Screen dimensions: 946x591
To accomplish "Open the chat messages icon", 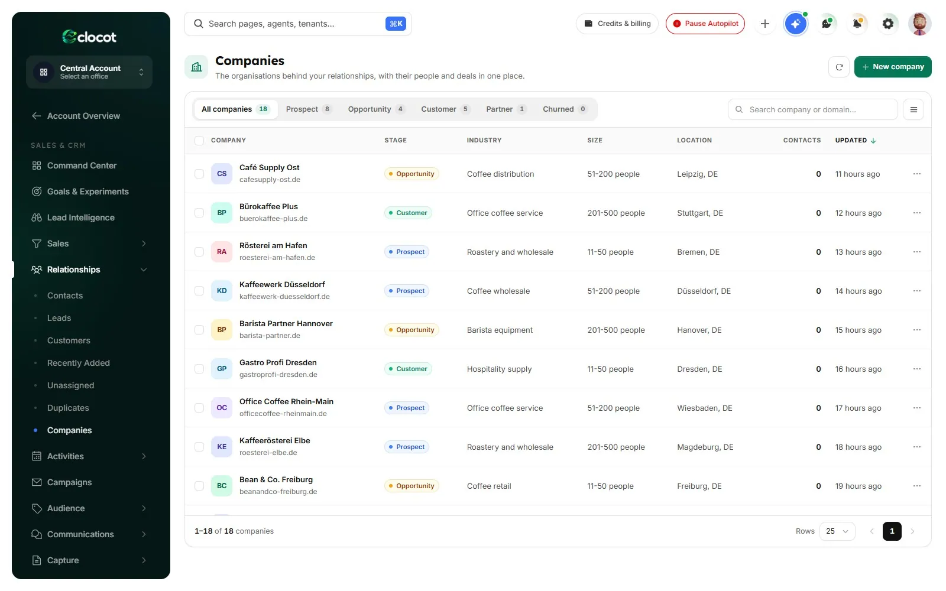I will pos(827,24).
